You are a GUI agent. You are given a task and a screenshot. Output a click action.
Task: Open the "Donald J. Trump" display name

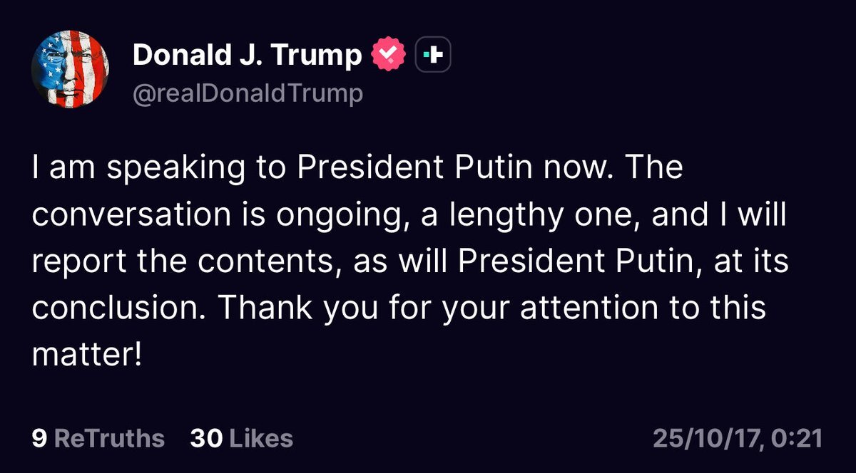click(x=248, y=56)
